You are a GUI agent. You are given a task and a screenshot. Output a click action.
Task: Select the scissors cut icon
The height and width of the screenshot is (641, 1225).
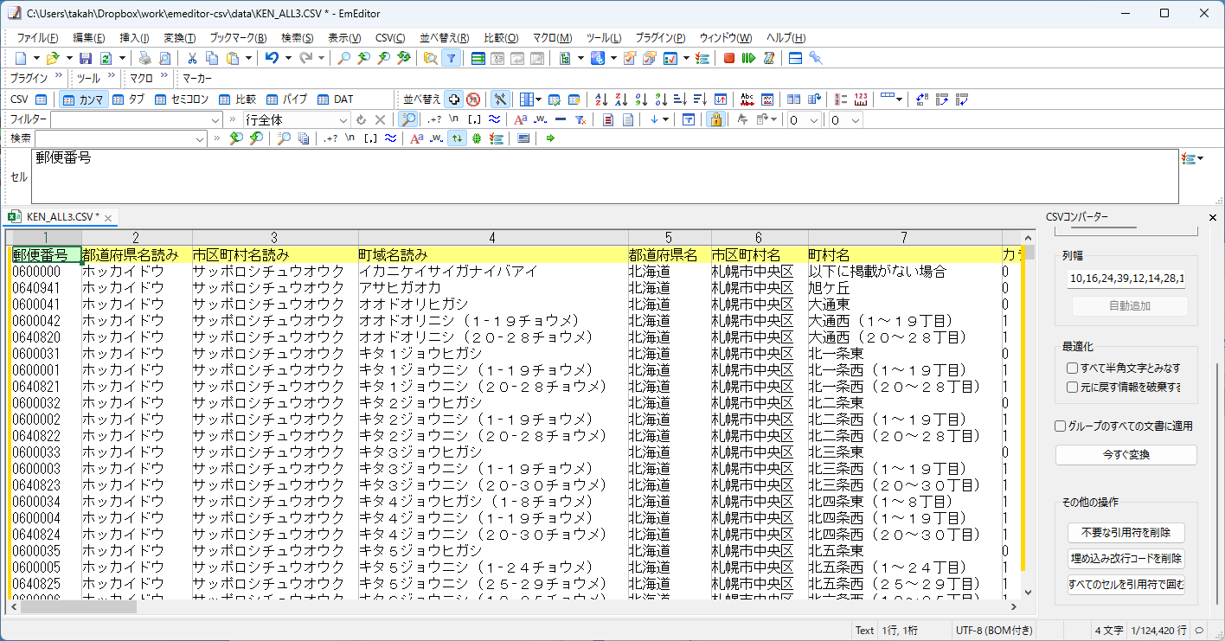(192, 58)
